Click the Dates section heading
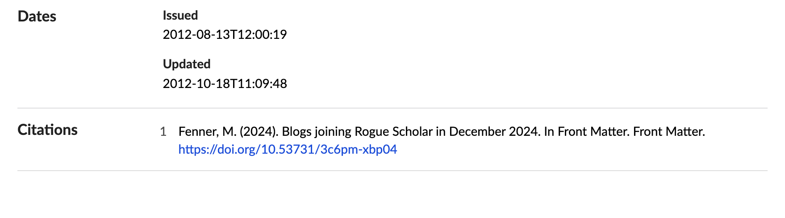 coord(37,17)
